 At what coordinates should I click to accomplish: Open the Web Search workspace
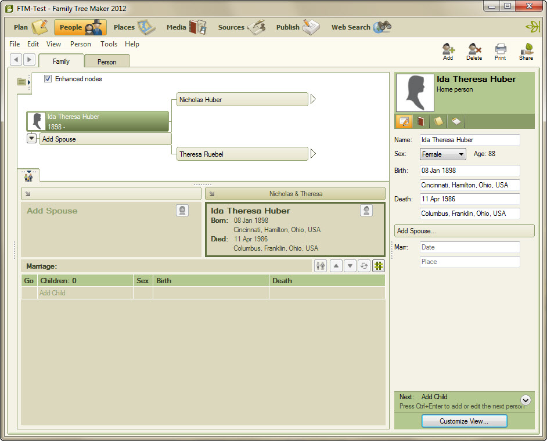coord(361,27)
